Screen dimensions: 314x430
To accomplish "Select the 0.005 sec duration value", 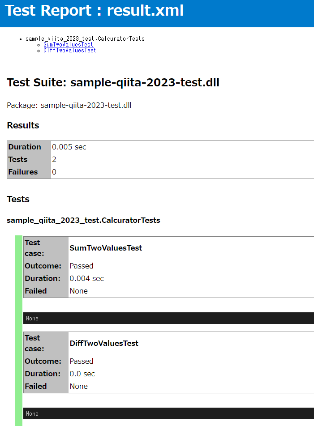I will [x=69, y=147].
